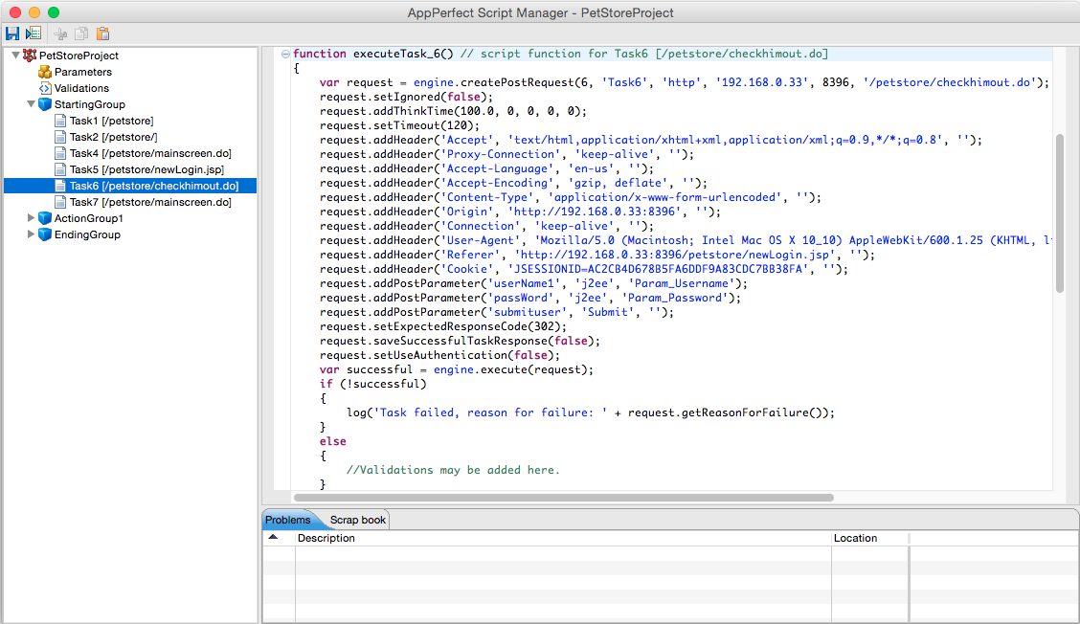Switch to the Problems tab
The image size is (1080, 624).
coord(288,520)
